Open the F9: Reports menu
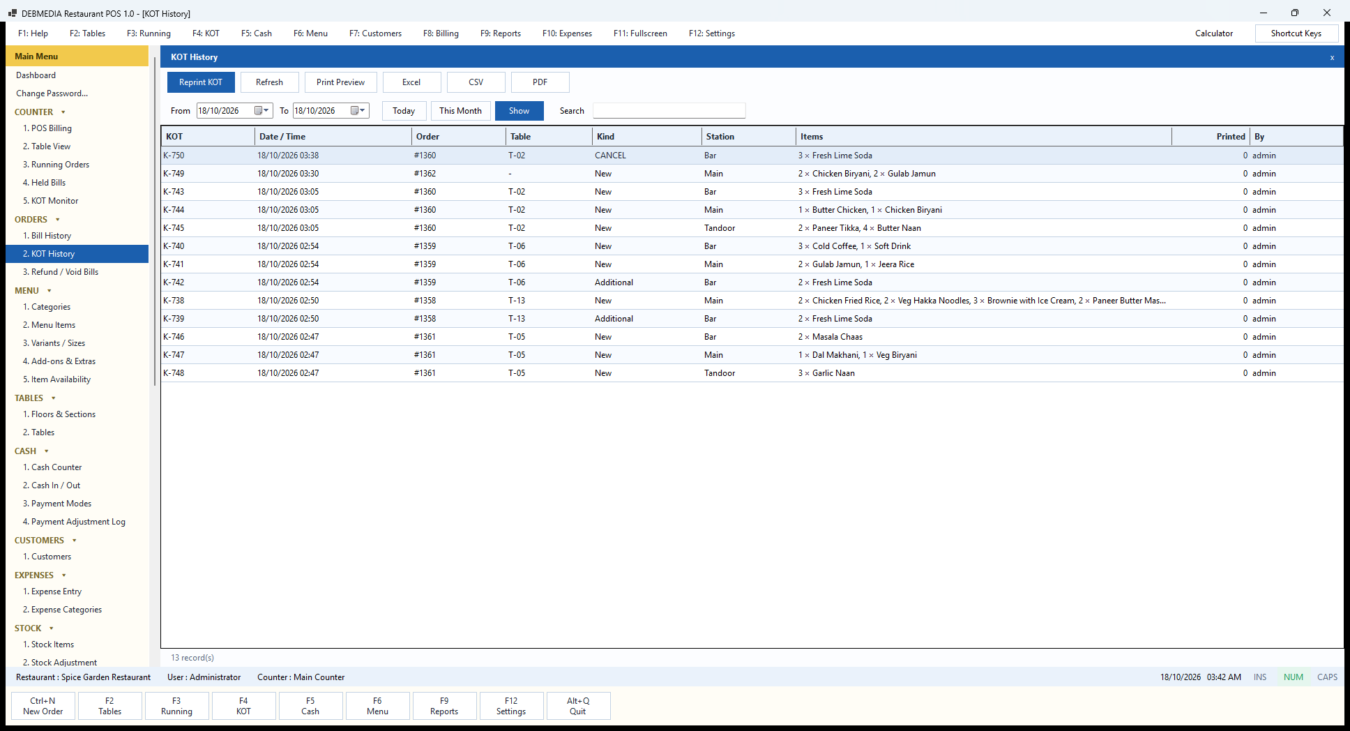The height and width of the screenshot is (731, 1350). [x=501, y=33]
